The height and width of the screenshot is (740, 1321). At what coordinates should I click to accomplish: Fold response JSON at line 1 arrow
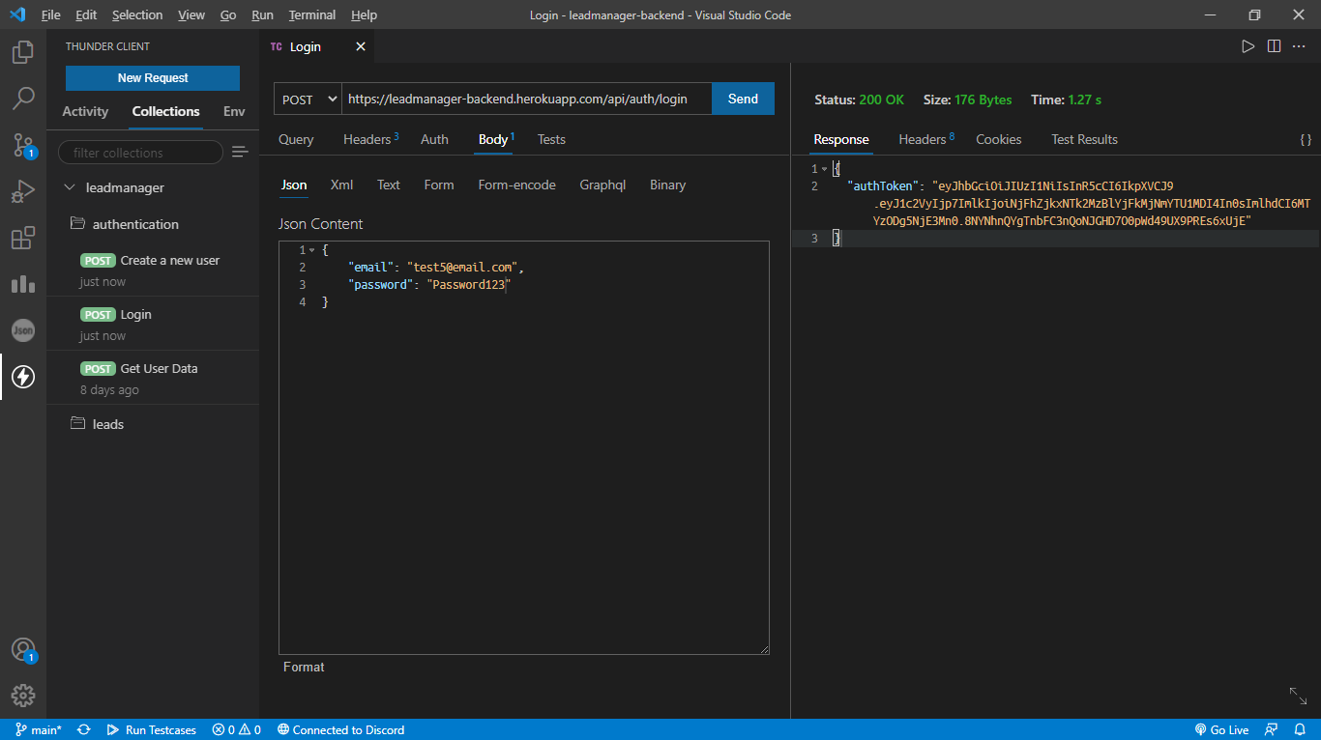point(824,169)
